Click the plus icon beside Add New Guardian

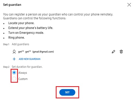[x=14, y=59]
